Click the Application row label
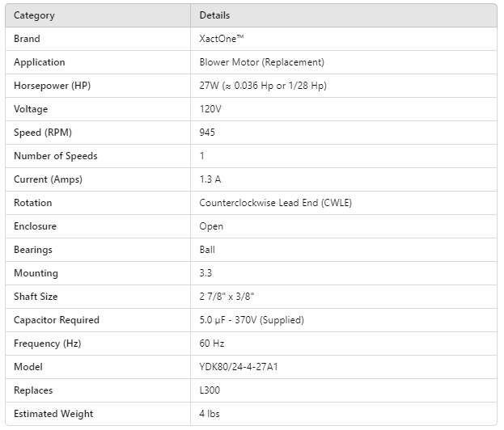The image size is (504, 430). (x=40, y=62)
